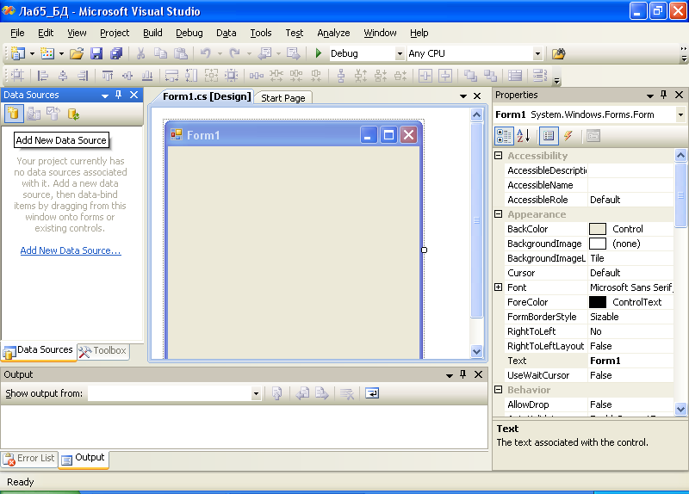
Task: Open the Data Sources window position dropdown arrow
Action: point(105,96)
